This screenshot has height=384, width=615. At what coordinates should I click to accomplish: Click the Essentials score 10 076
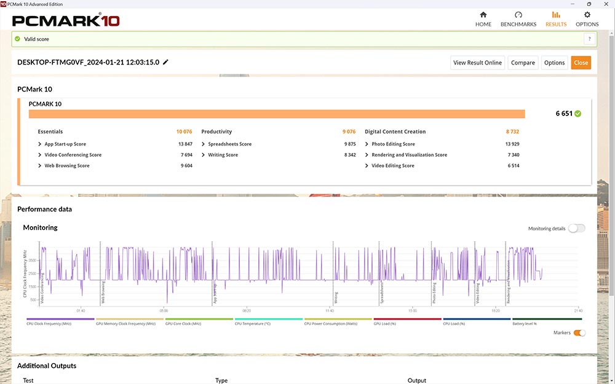click(x=184, y=131)
